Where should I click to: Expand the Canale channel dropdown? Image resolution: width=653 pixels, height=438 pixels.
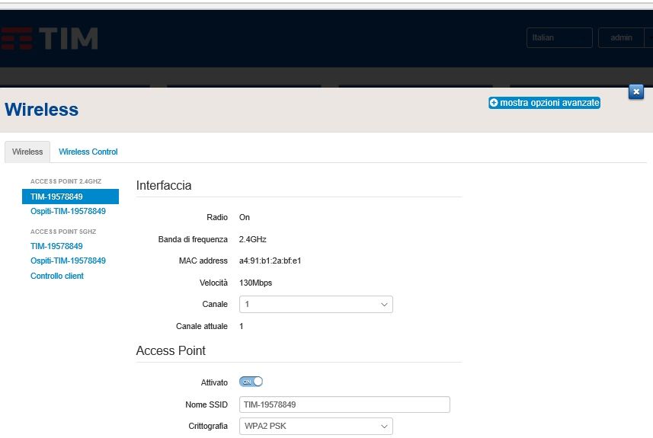(x=315, y=304)
